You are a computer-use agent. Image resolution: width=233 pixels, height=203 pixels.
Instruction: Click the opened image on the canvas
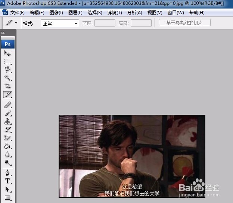tap(132, 156)
